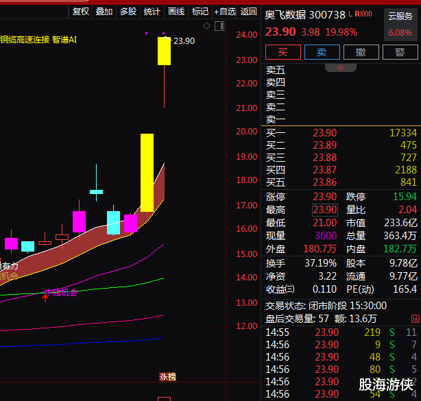Click the tall yellow candlestick near 20.00
The width and height of the screenshot is (421, 401).
[x=147, y=173]
